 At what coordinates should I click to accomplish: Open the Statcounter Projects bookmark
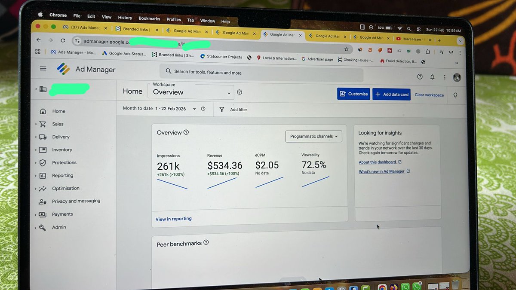[221, 56]
